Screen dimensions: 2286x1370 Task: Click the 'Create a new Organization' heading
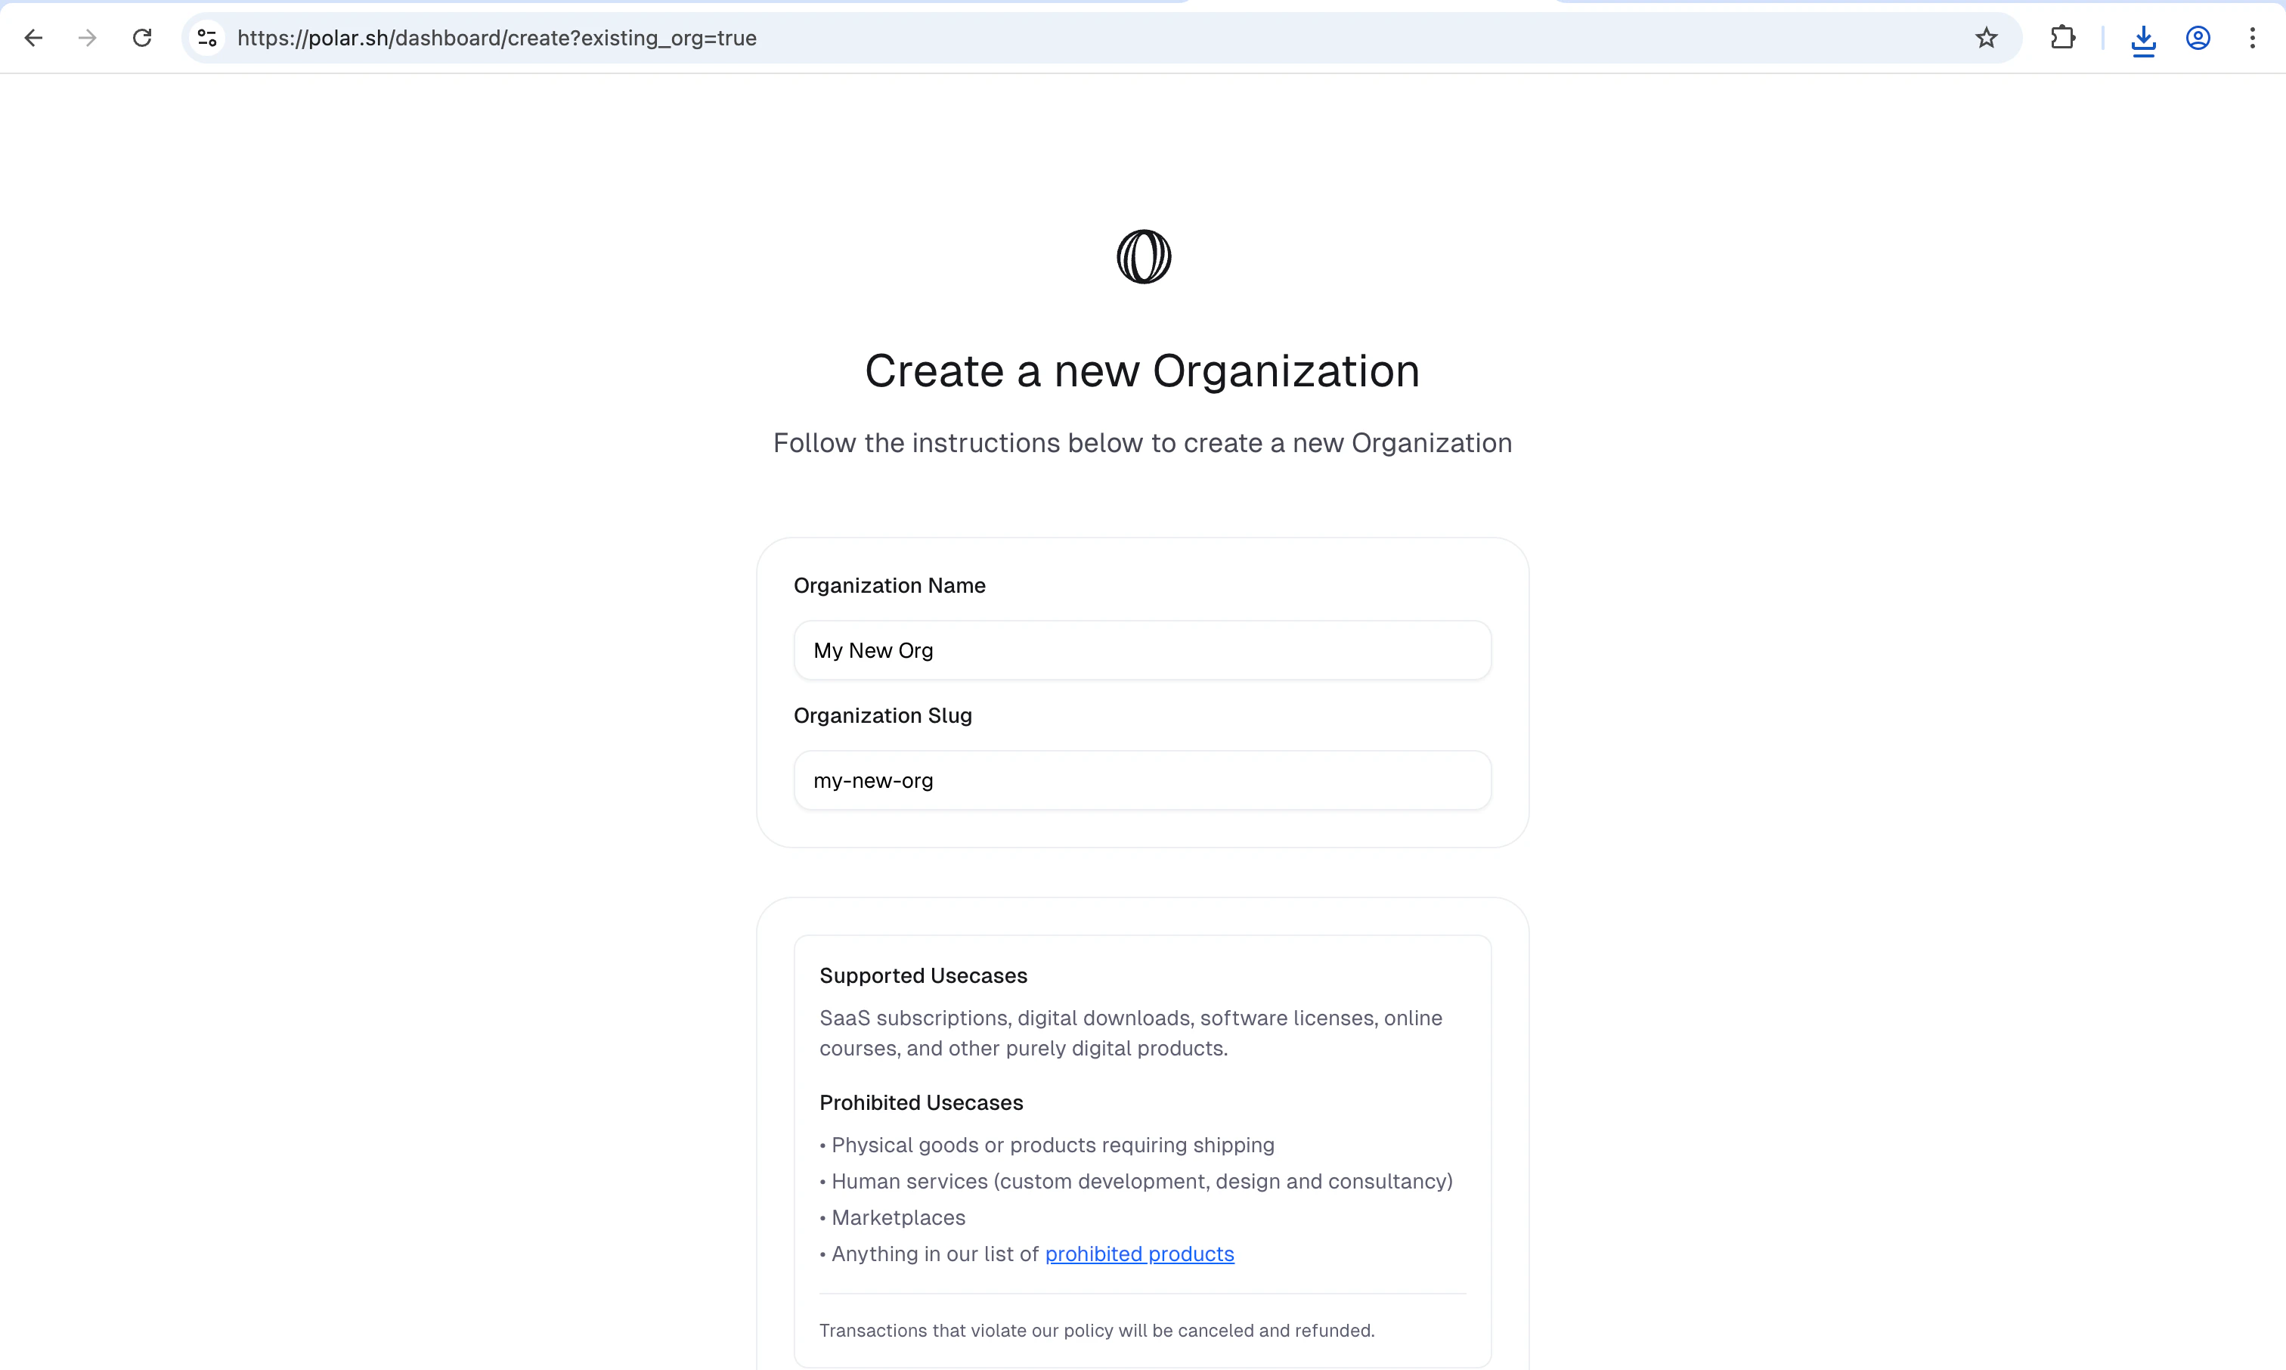pos(1141,371)
